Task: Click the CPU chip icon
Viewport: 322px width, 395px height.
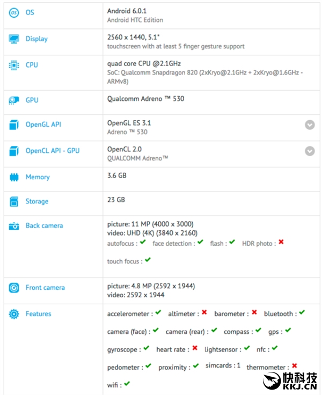Action: [14, 65]
